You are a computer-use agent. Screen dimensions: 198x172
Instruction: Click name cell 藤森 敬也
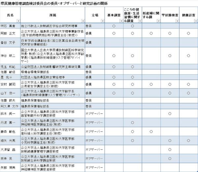[10, 132]
